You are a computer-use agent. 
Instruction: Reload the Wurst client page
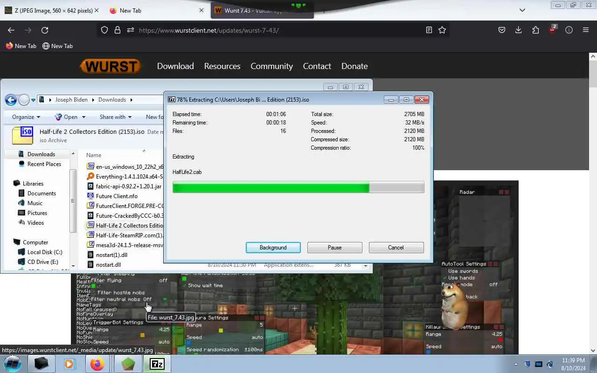tap(45, 30)
